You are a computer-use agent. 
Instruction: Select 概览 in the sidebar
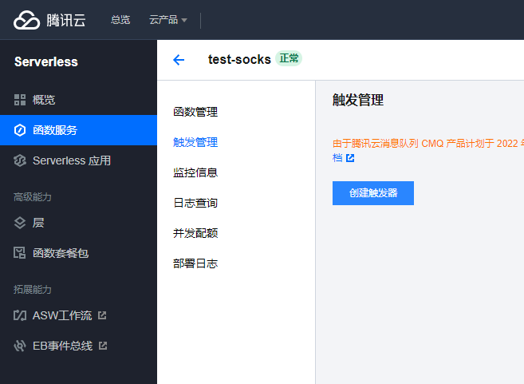pyautogui.click(x=78, y=100)
